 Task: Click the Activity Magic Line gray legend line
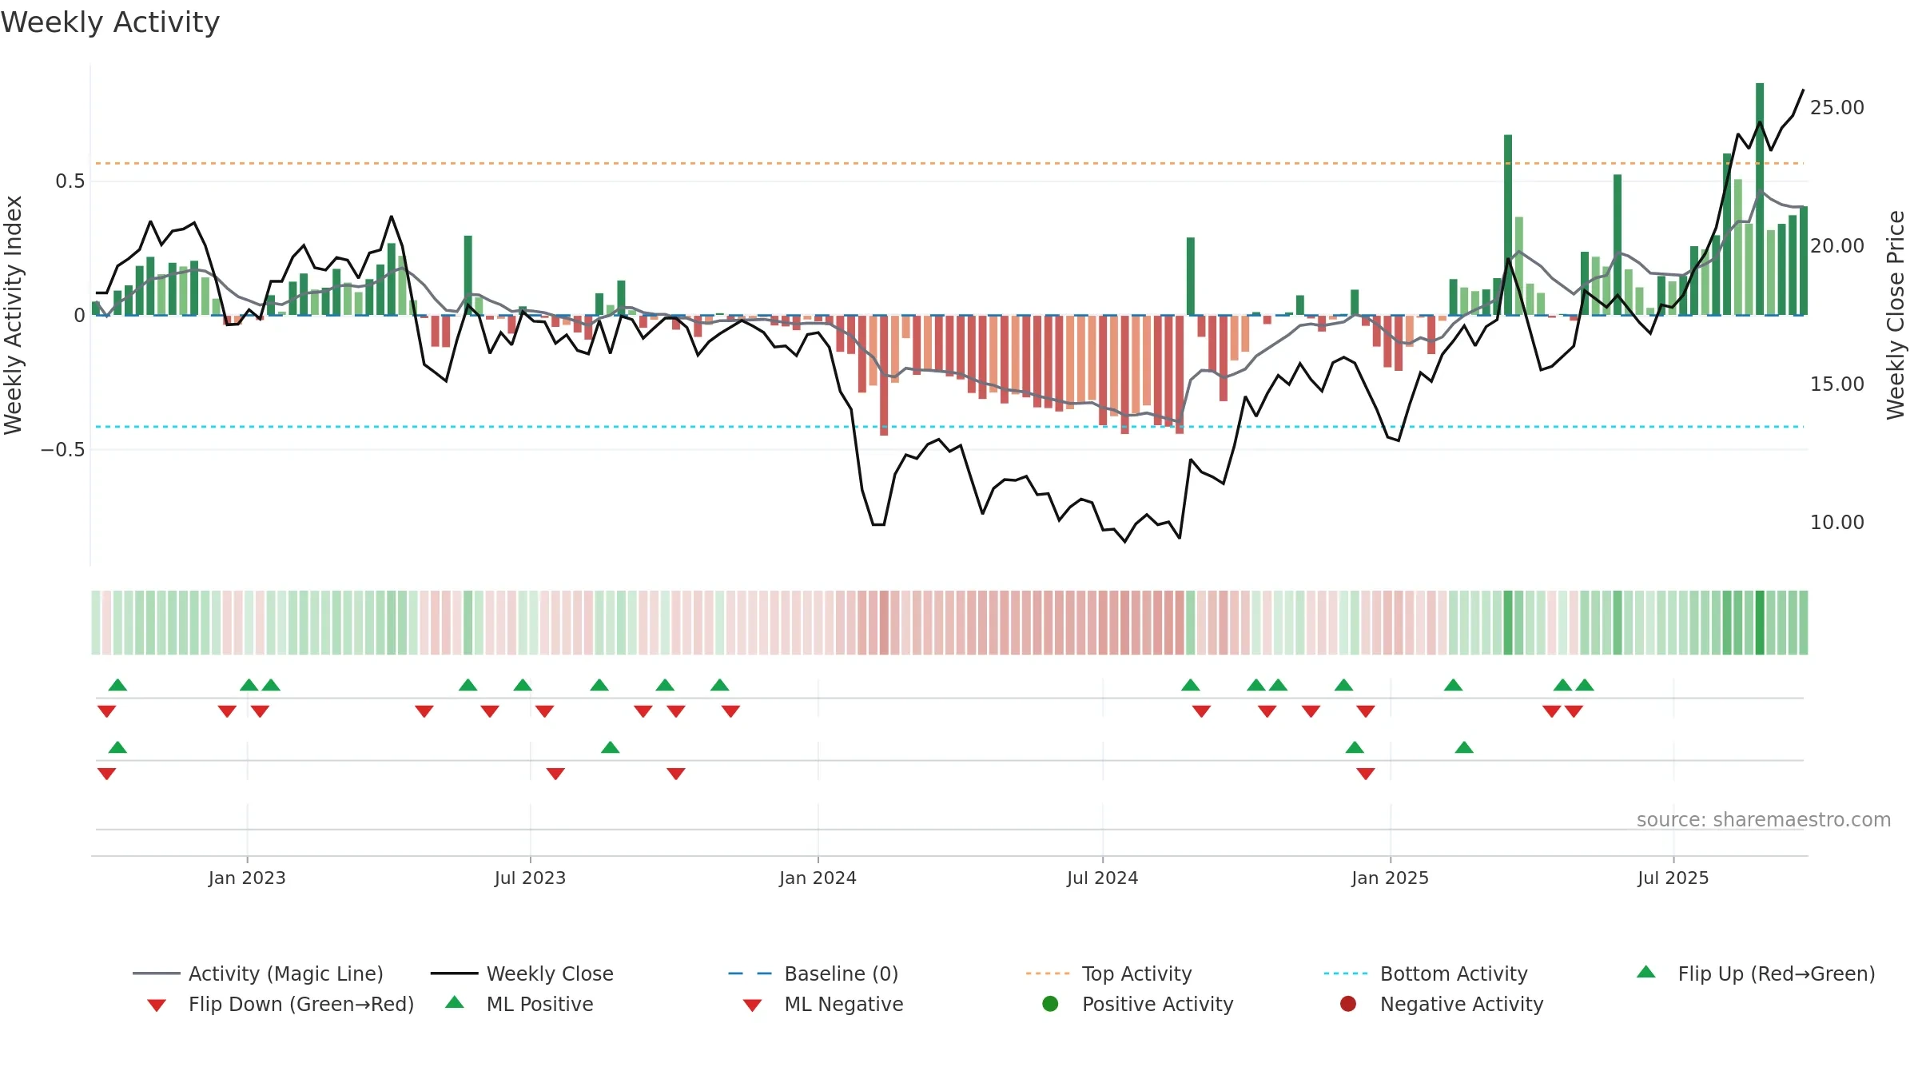pos(156,973)
